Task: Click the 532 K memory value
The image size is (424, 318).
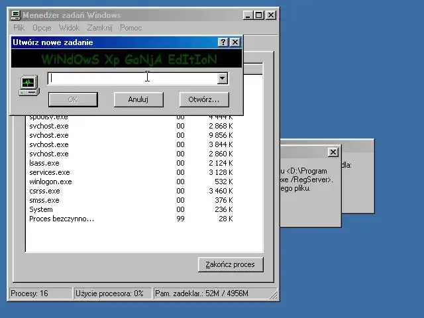Action: pyautogui.click(x=224, y=182)
